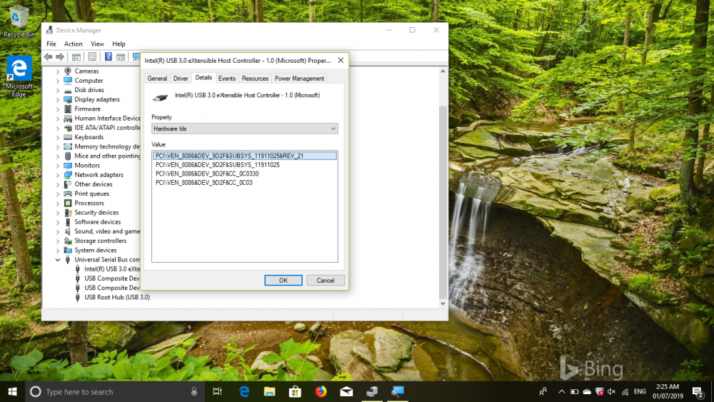
Task: Select the Monitors category icon
Action: point(68,165)
